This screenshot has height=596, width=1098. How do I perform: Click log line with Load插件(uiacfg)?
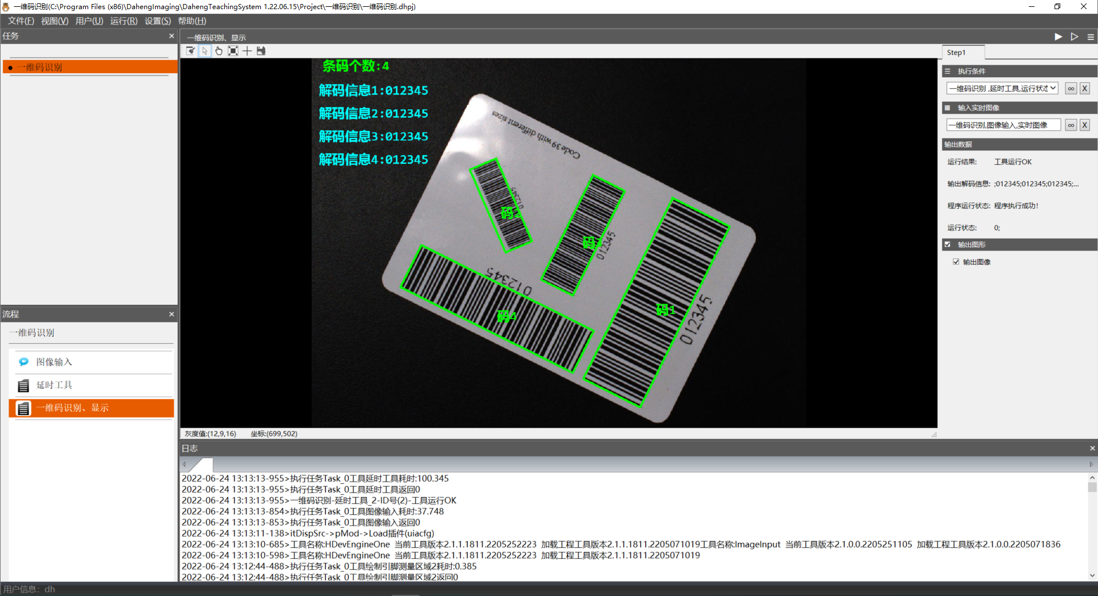[x=308, y=534]
